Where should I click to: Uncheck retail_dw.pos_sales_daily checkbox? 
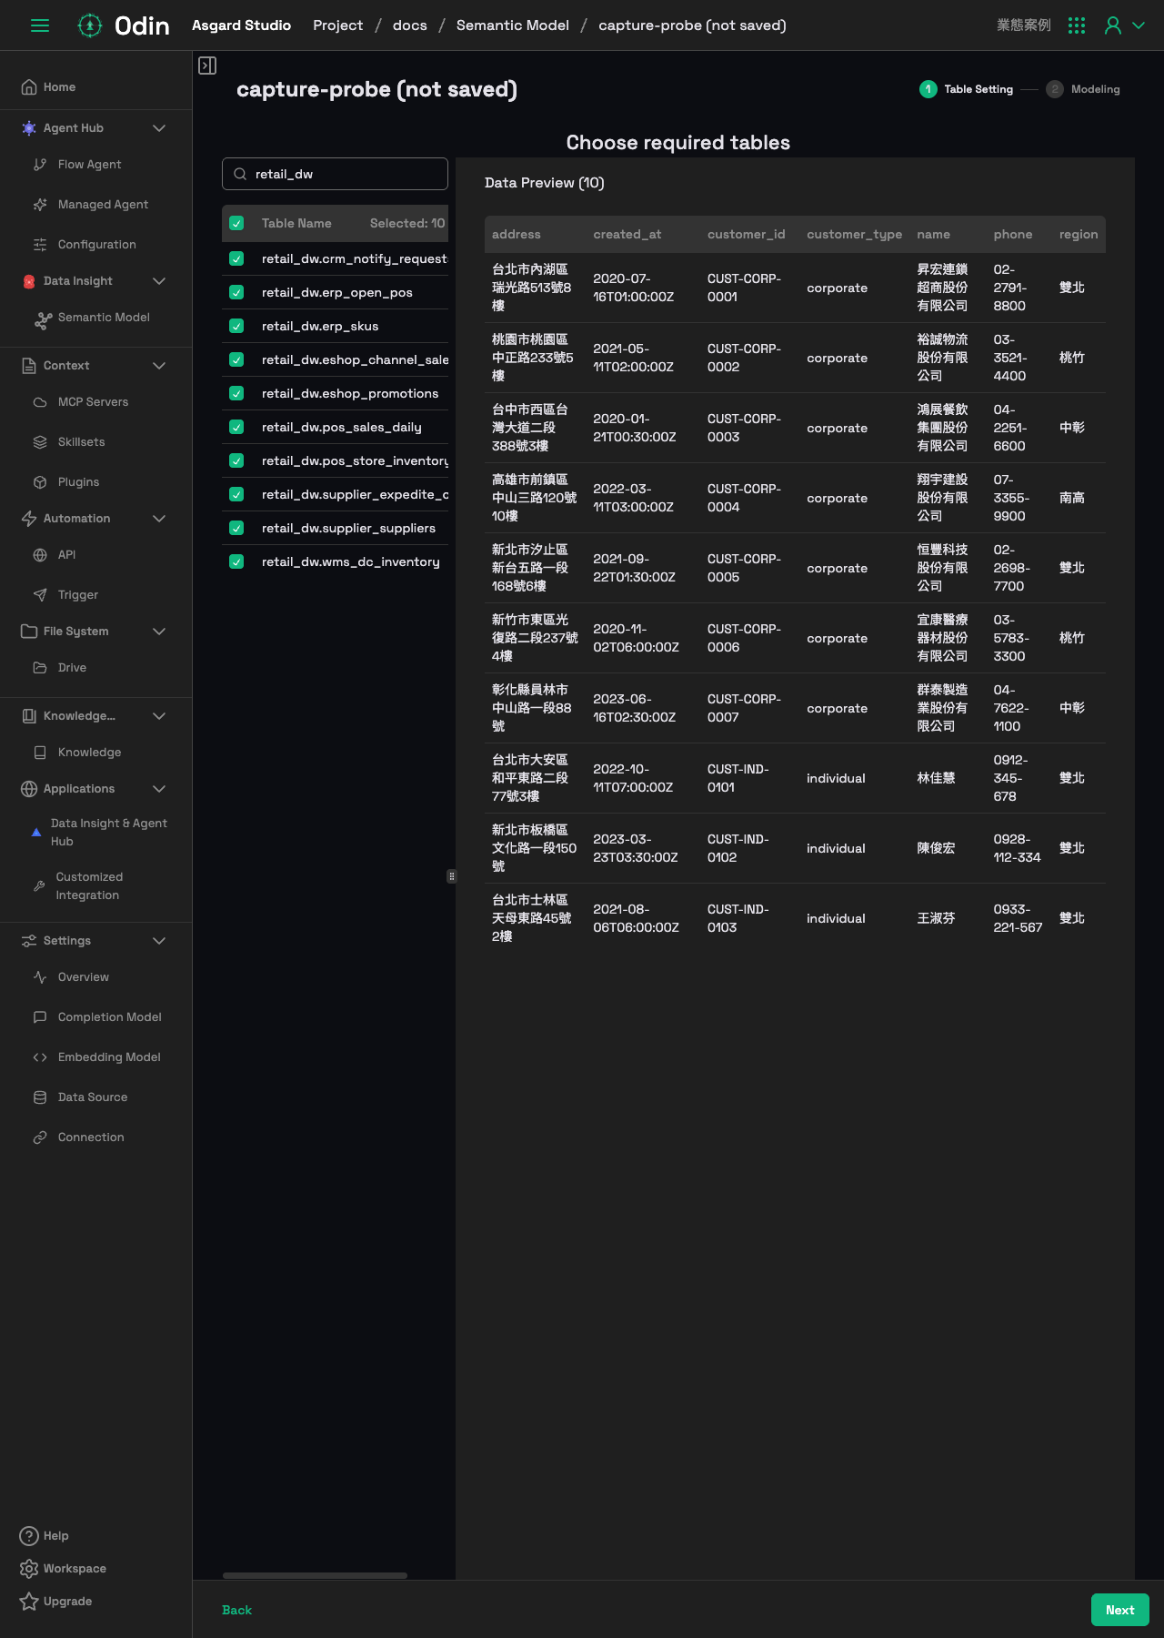pos(236,427)
